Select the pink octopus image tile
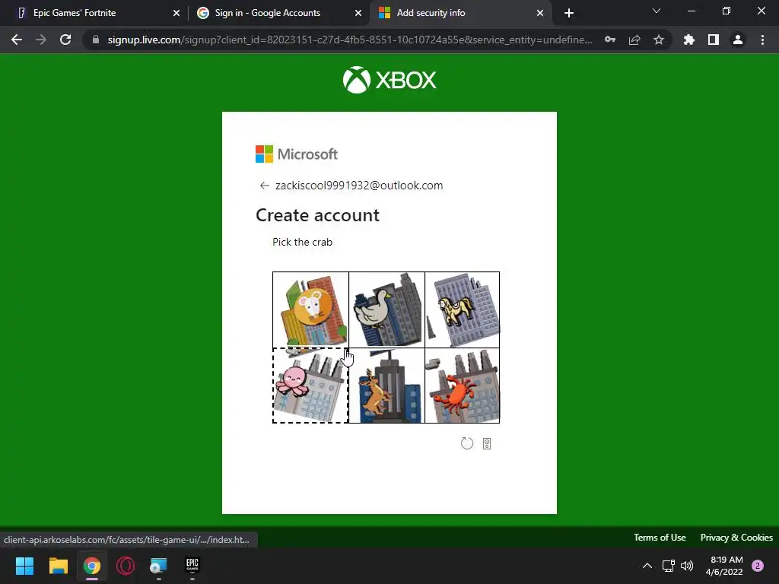Viewport: 779px width, 584px height. pyautogui.click(x=310, y=386)
